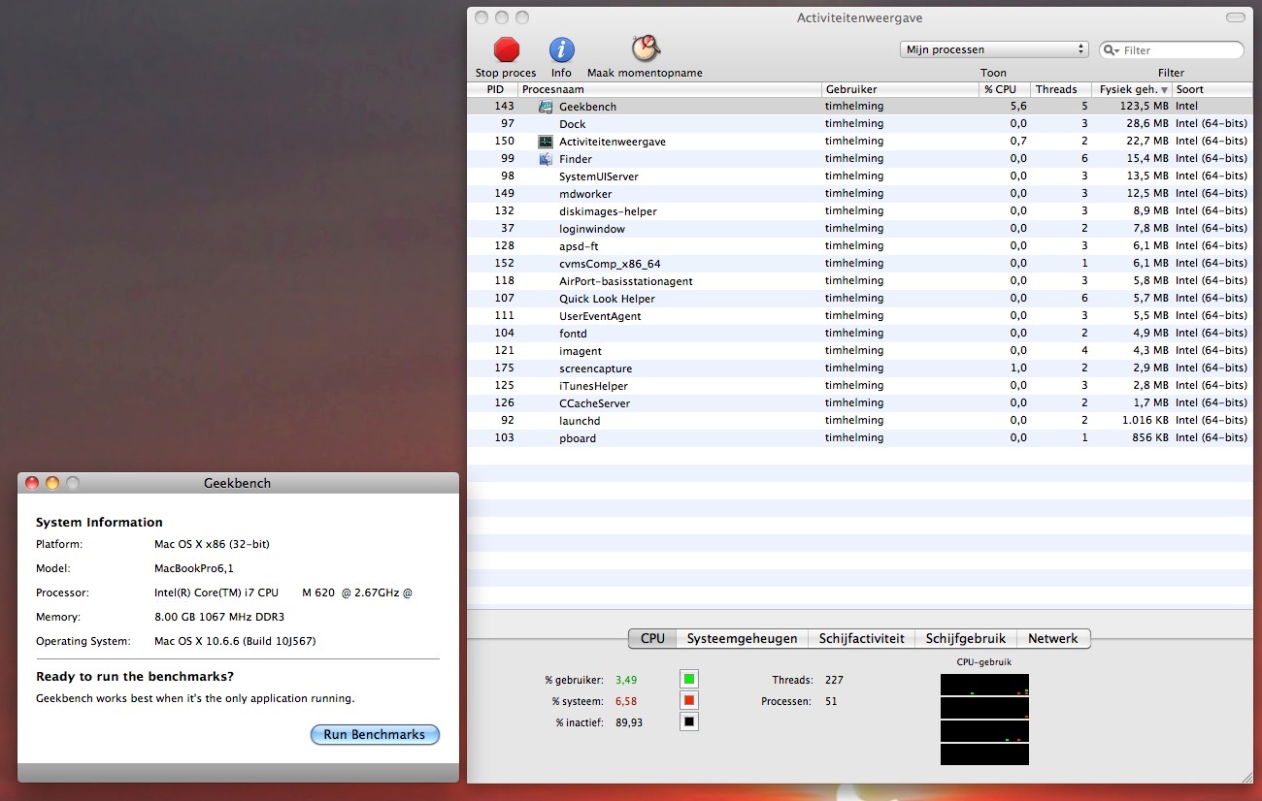This screenshot has height=801, width=1262.
Task: Select the mdworker process row
Action: [x=860, y=194]
